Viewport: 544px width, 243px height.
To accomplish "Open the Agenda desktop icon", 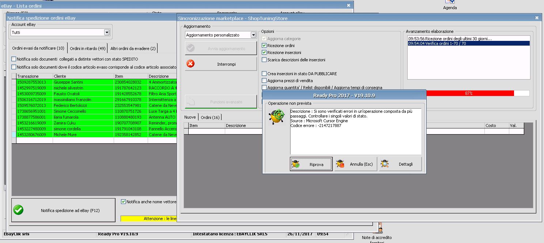I will click(450, 5).
